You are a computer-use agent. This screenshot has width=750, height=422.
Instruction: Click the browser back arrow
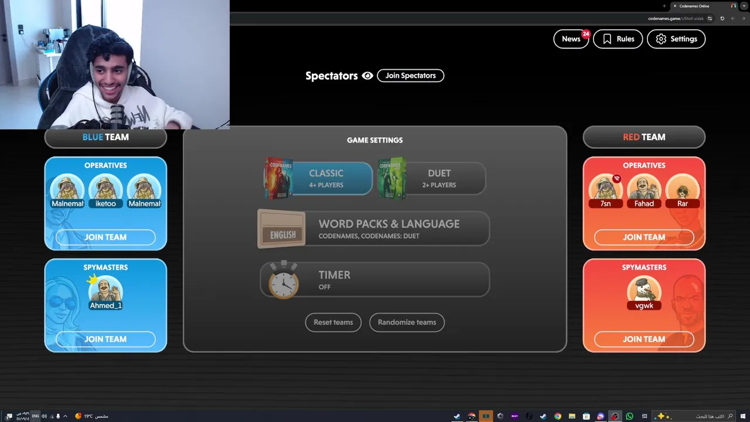(x=744, y=18)
